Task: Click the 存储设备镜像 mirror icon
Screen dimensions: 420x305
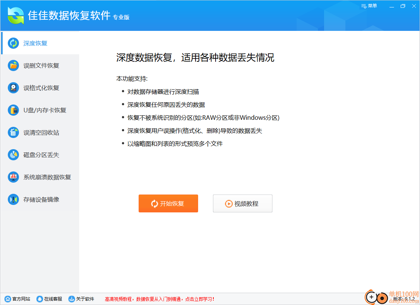Action: click(13, 199)
